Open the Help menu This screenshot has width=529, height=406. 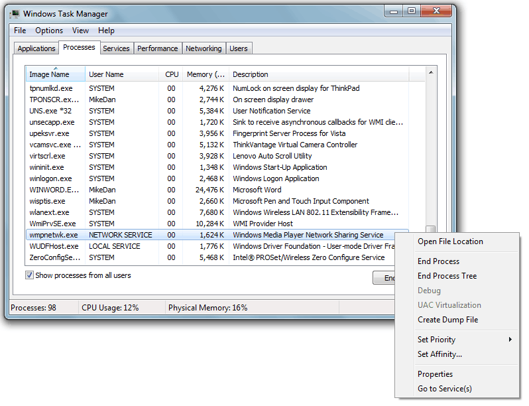click(106, 31)
